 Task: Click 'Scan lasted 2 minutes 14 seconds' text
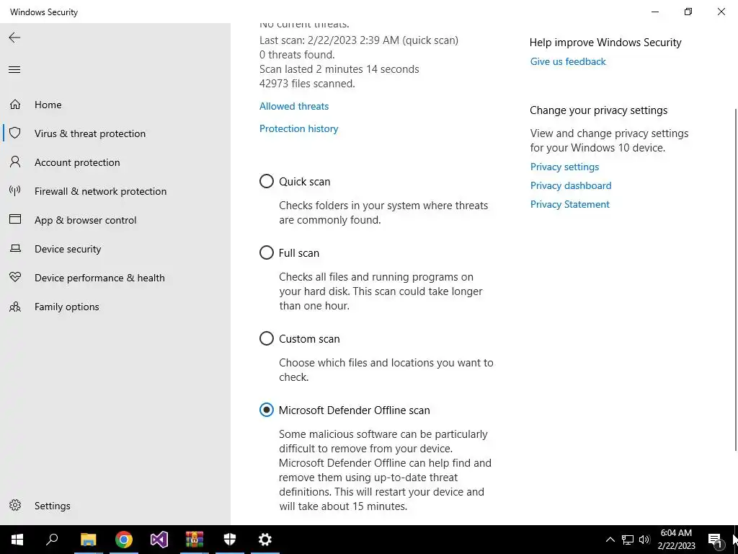coord(339,69)
